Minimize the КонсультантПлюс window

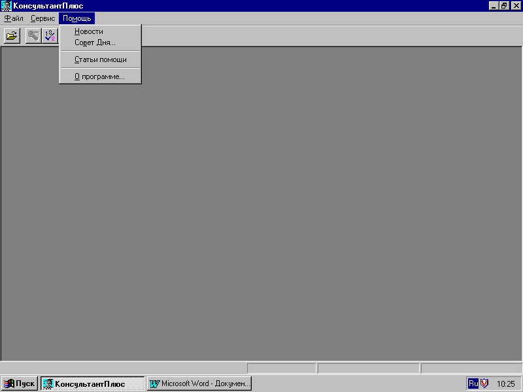494,6
